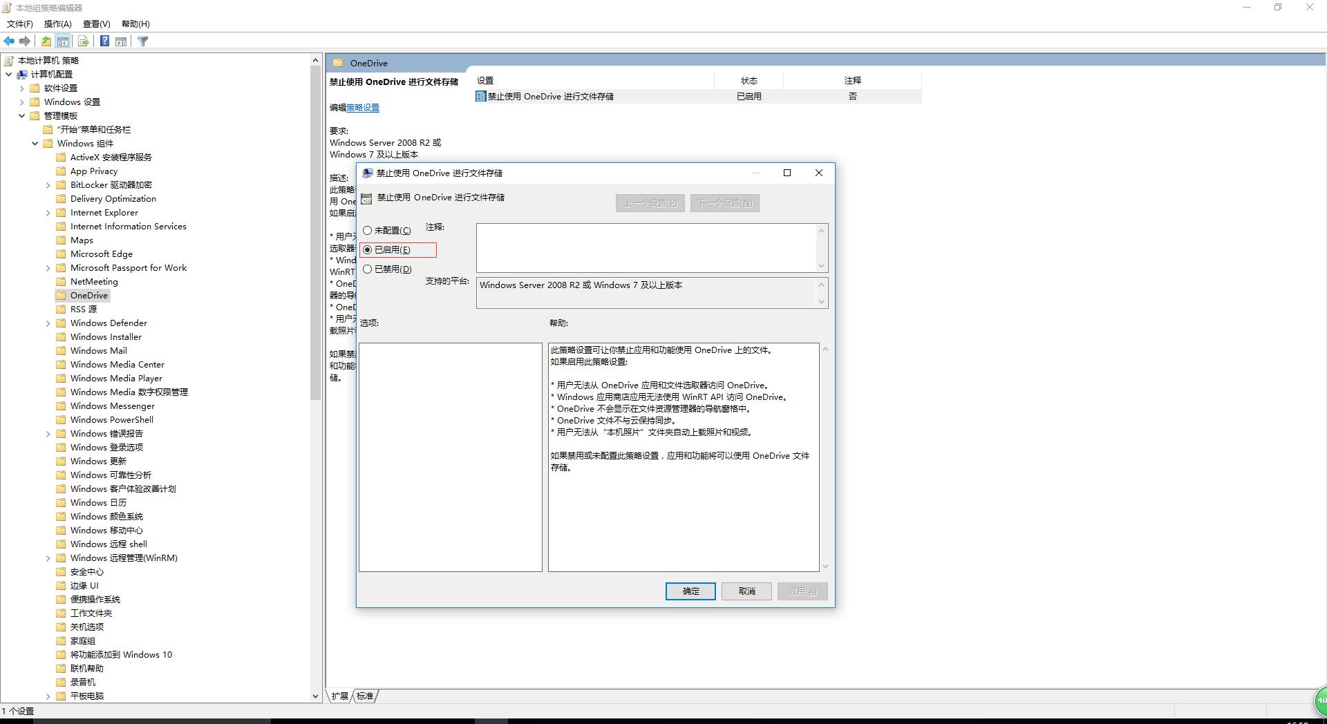The width and height of the screenshot is (1327, 724).
Task: Toggle the action pane toolbar icon
Action: tap(121, 41)
